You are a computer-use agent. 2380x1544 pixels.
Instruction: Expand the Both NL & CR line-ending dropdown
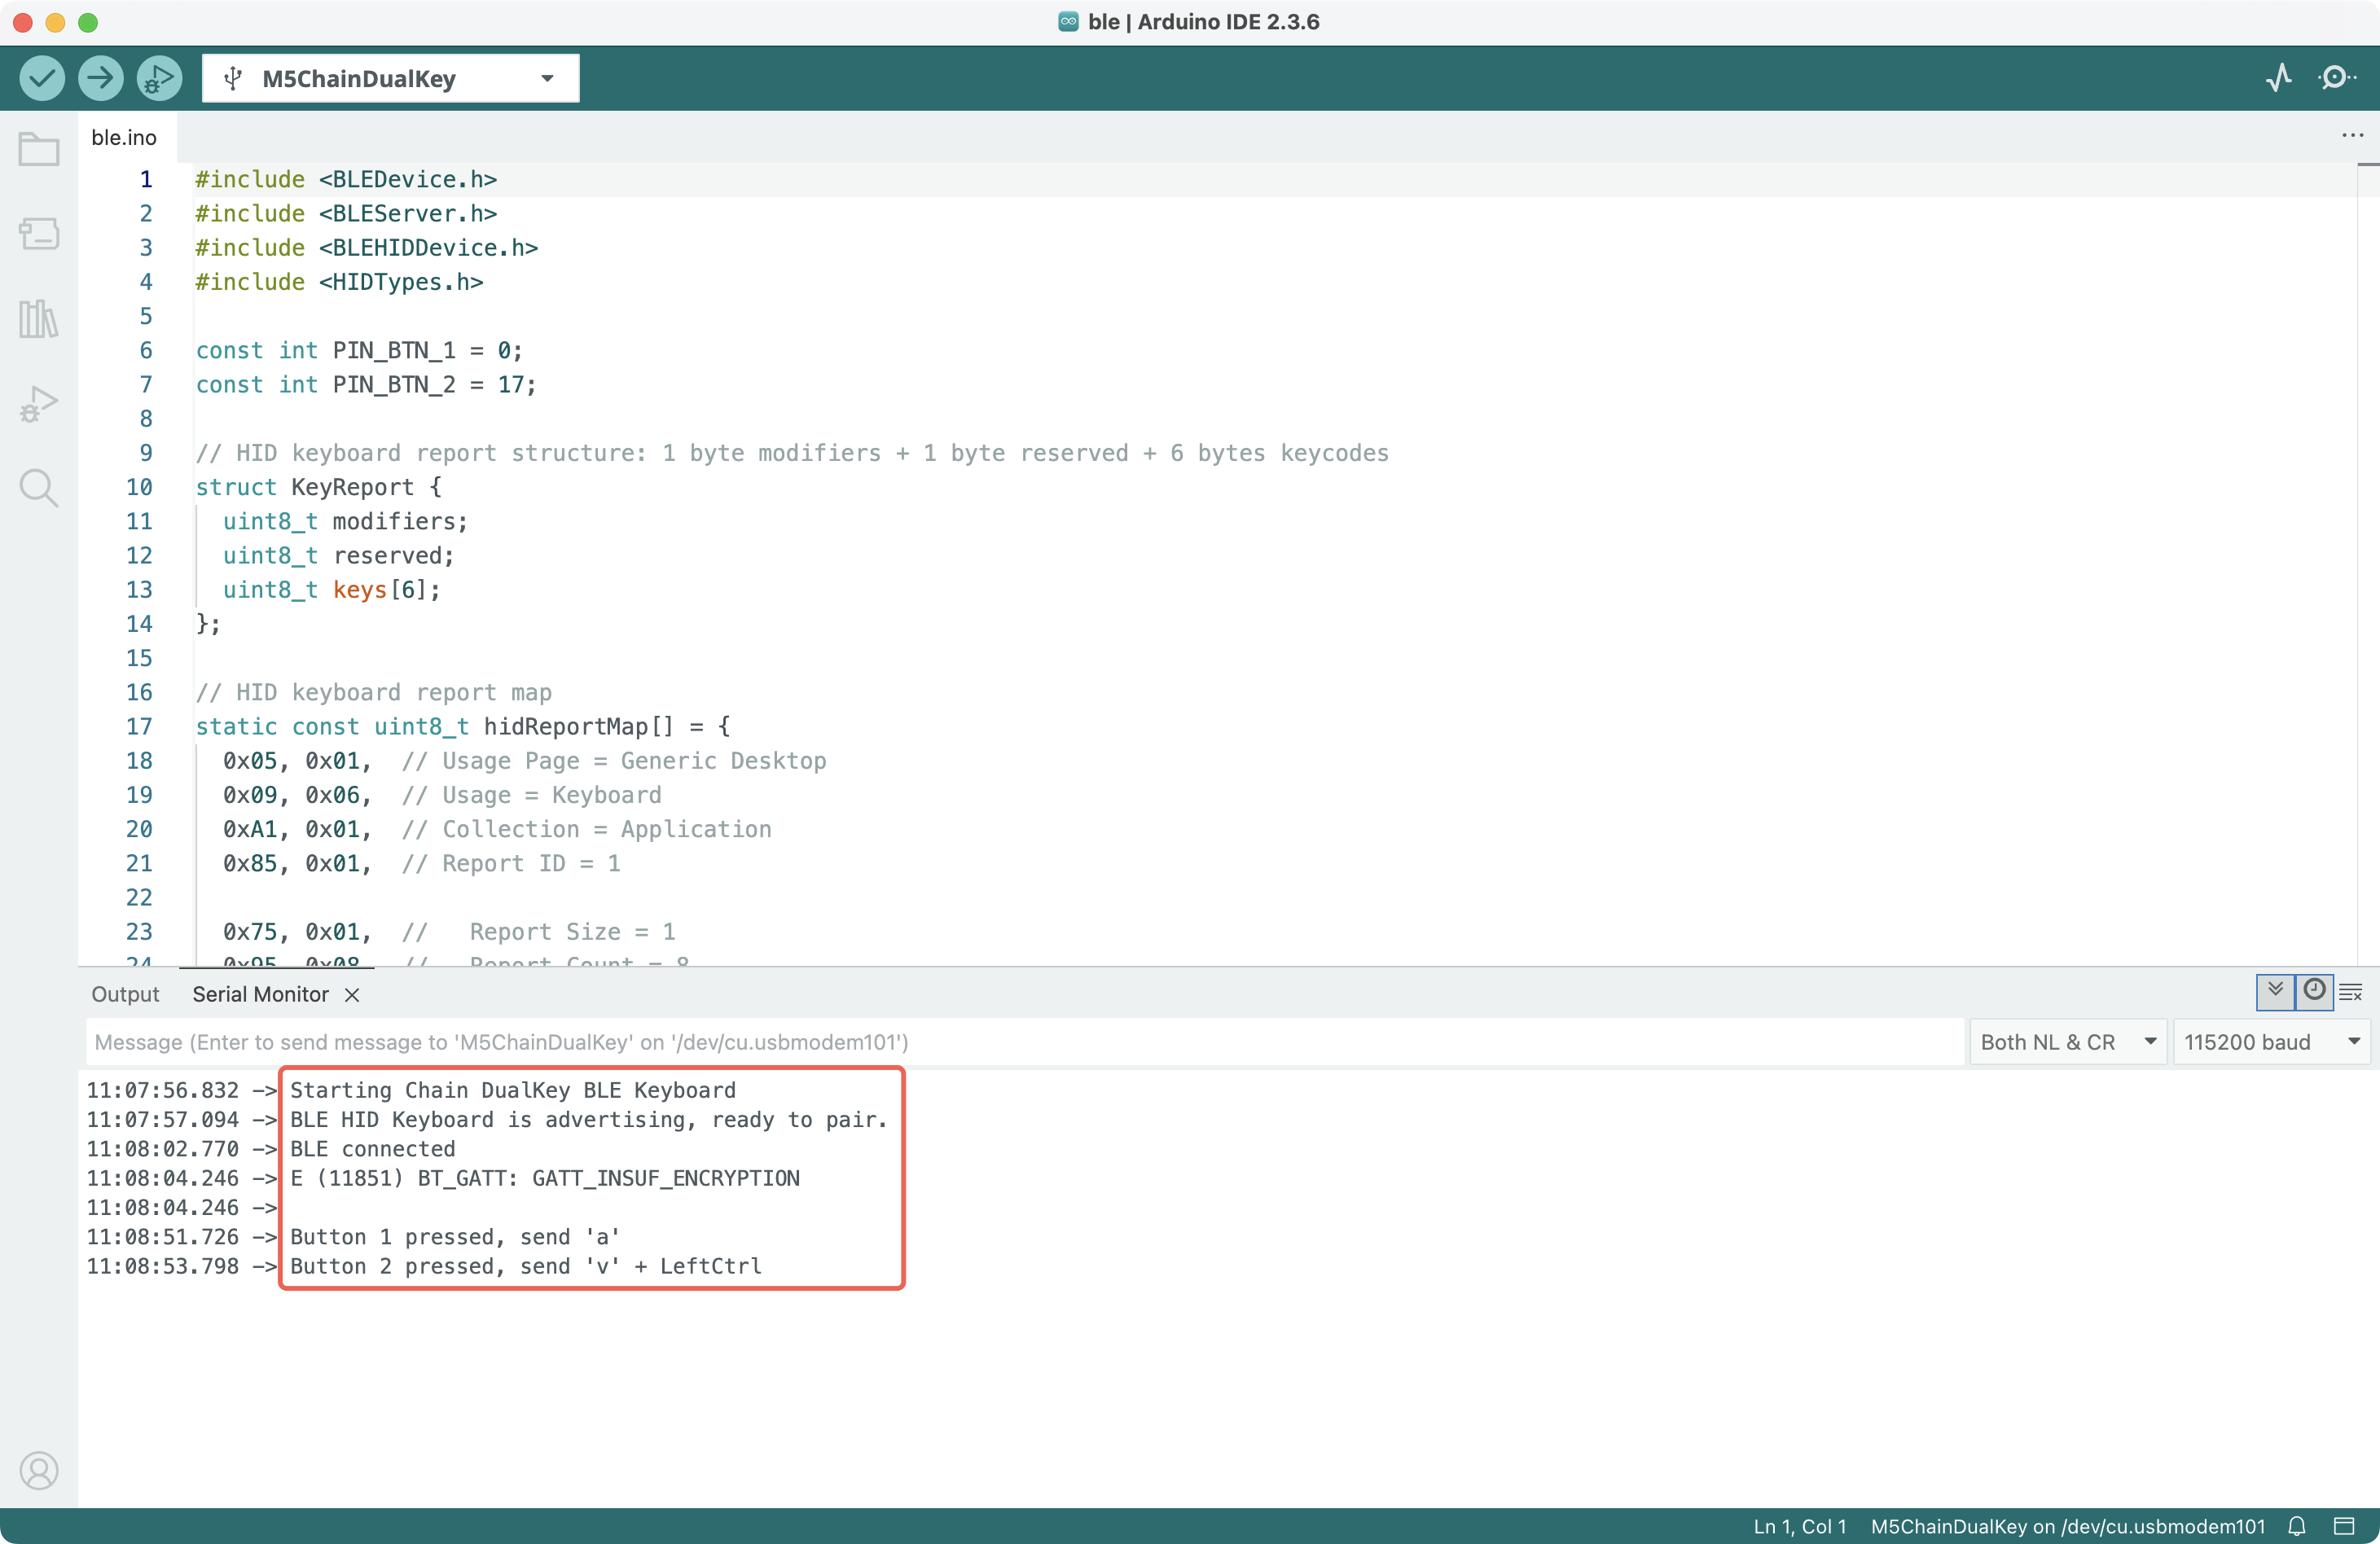[2066, 1042]
